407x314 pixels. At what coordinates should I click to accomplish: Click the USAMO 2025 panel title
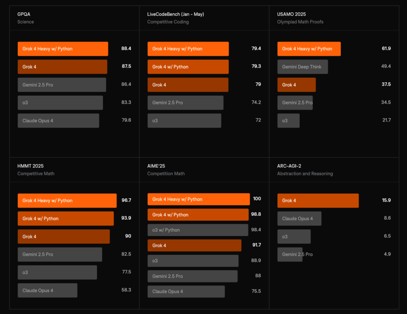pyautogui.click(x=292, y=14)
